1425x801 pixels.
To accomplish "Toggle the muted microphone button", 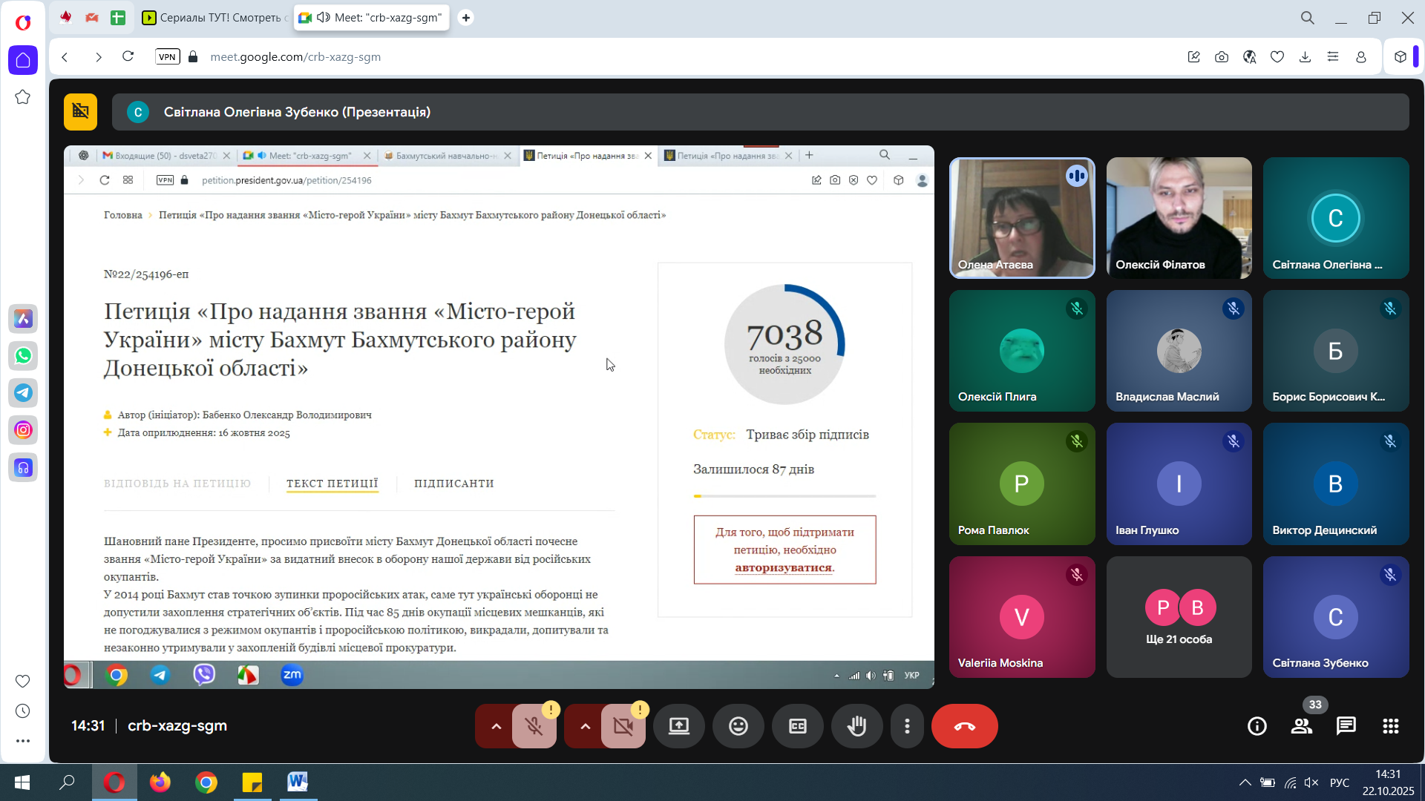I will pyautogui.click(x=534, y=726).
